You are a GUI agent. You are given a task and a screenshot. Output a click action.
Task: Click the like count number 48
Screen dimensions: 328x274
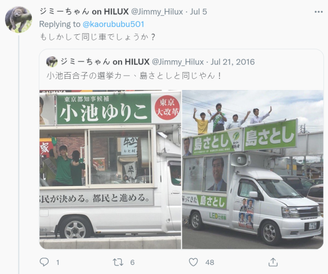click(x=210, y=262)
